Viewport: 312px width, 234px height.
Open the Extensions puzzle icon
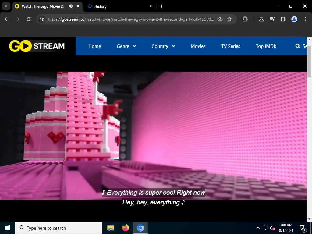[x=245, y=19]
